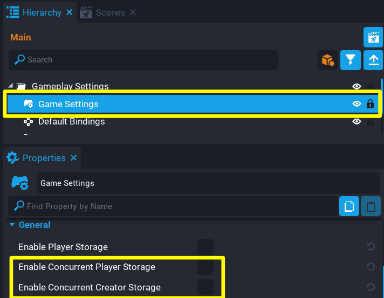Hide the Gameplay Settings folder visibility

click(356, 86)
